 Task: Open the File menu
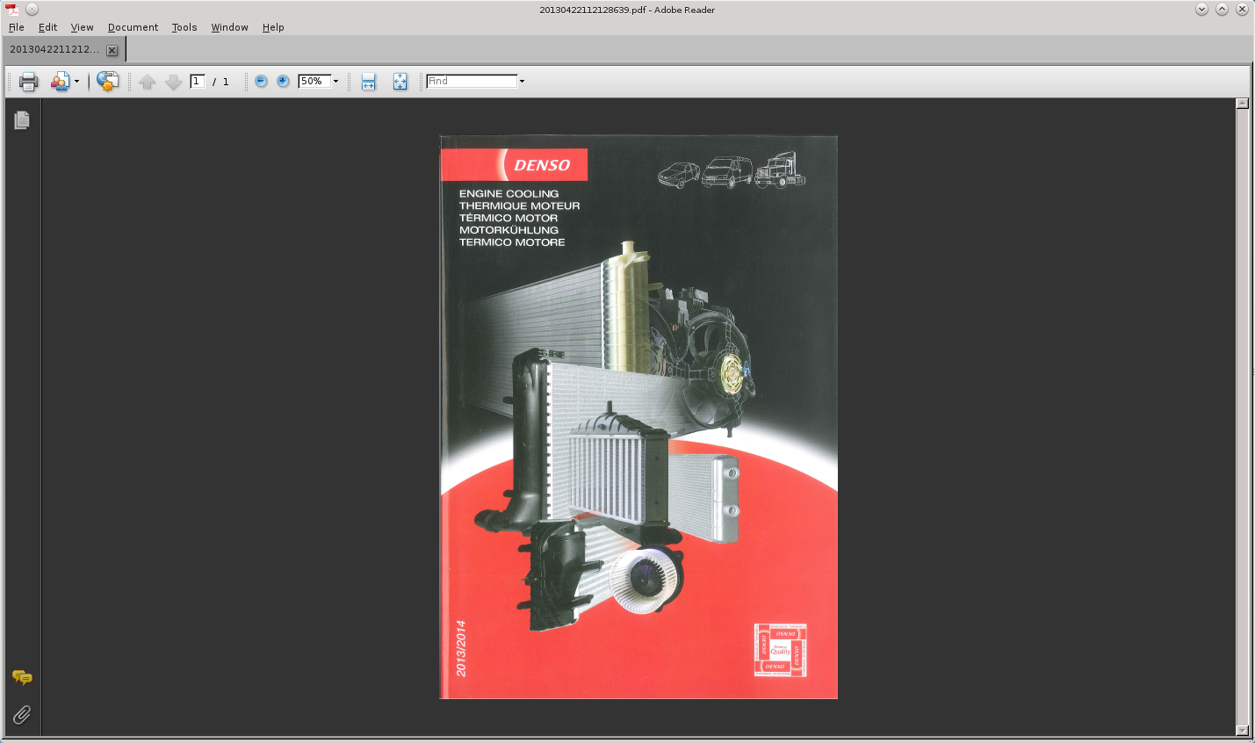[x=17, y=27]
